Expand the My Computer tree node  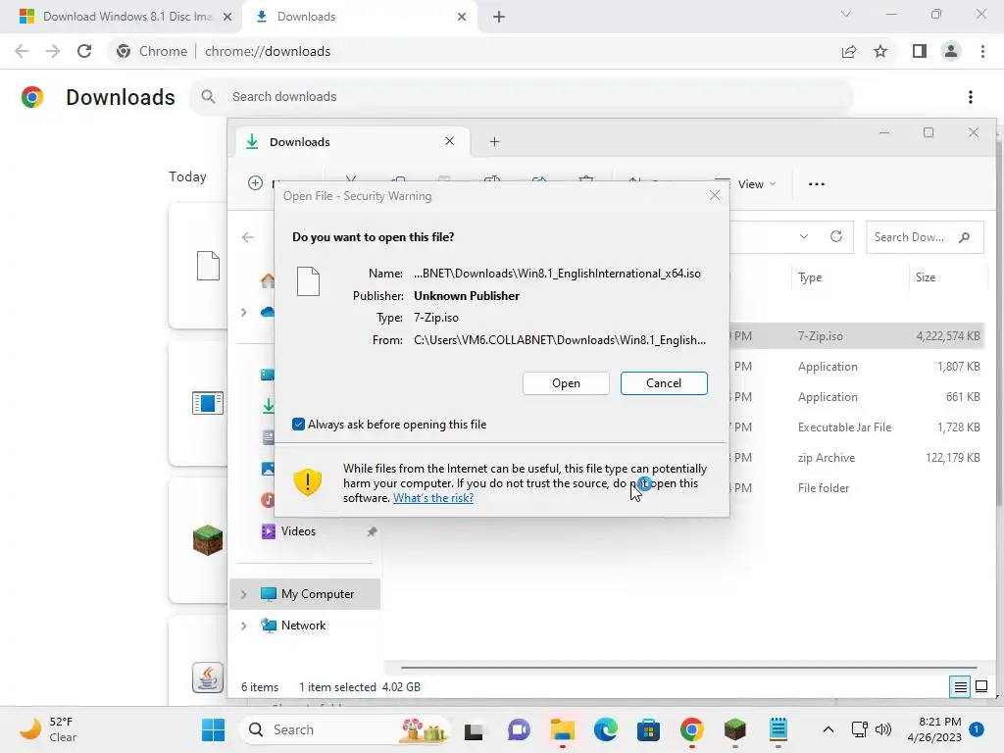point(244,594)
